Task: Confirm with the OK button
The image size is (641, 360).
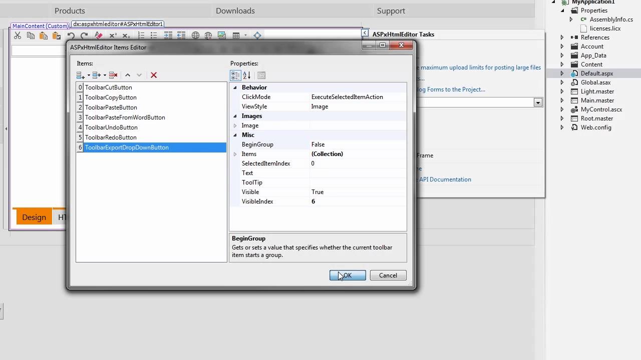Action: (x=348, y=275)
